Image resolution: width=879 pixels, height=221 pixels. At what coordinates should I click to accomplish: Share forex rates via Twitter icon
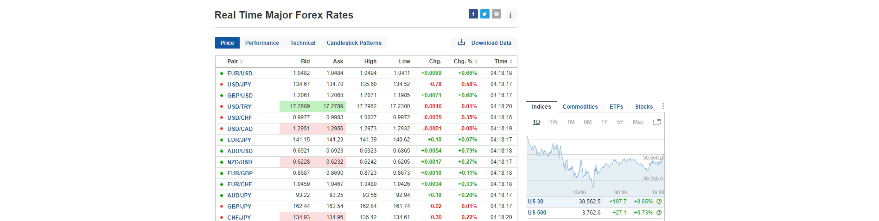point(484,14)
